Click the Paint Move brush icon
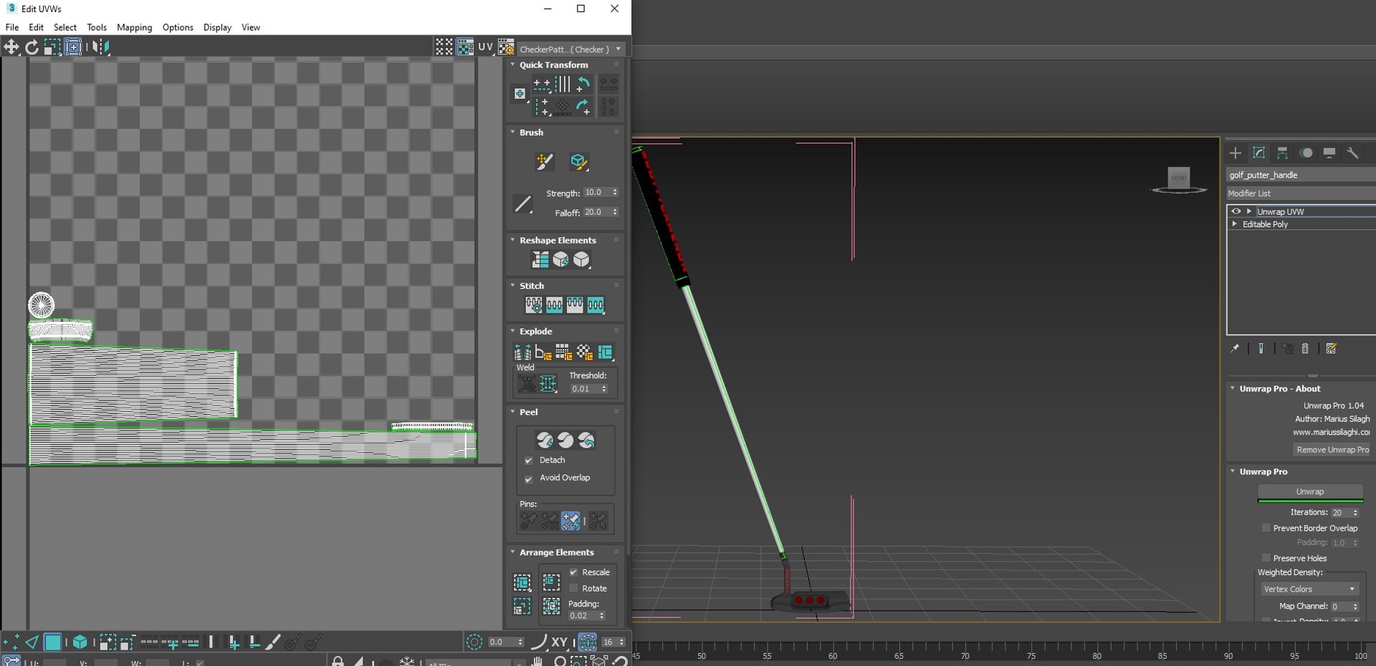This screenshot has height=666, width=1376. (545, 162)
